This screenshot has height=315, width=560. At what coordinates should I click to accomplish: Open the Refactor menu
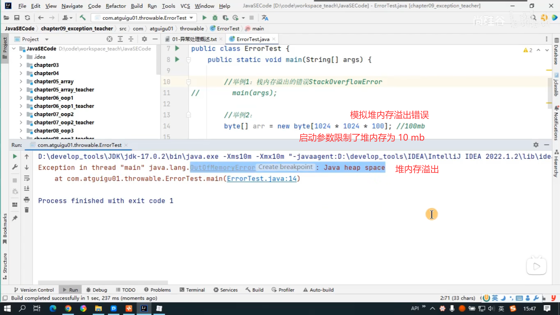[x=116, y=6]
